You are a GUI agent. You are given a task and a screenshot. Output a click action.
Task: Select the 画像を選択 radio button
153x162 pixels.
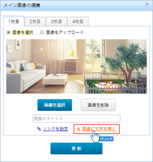(8, 32)
